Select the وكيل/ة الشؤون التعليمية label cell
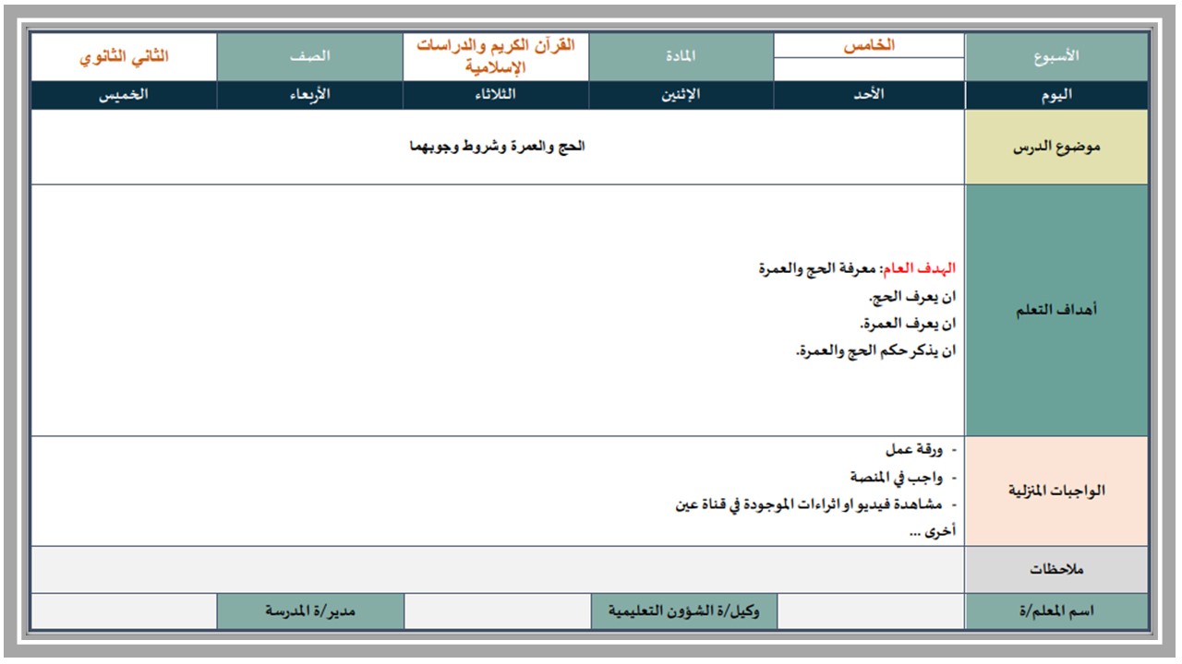 click(x=683, y=612)
